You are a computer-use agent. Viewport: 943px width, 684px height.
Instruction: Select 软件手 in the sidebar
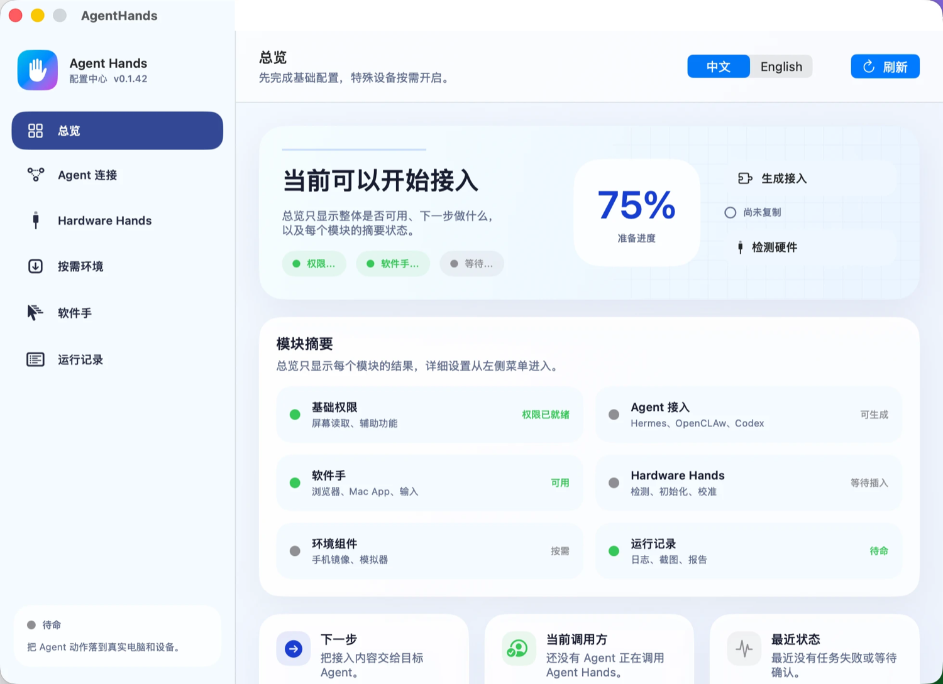tap(118, 313)
